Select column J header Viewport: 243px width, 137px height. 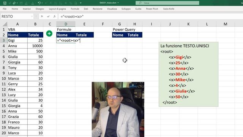[170, 24]
